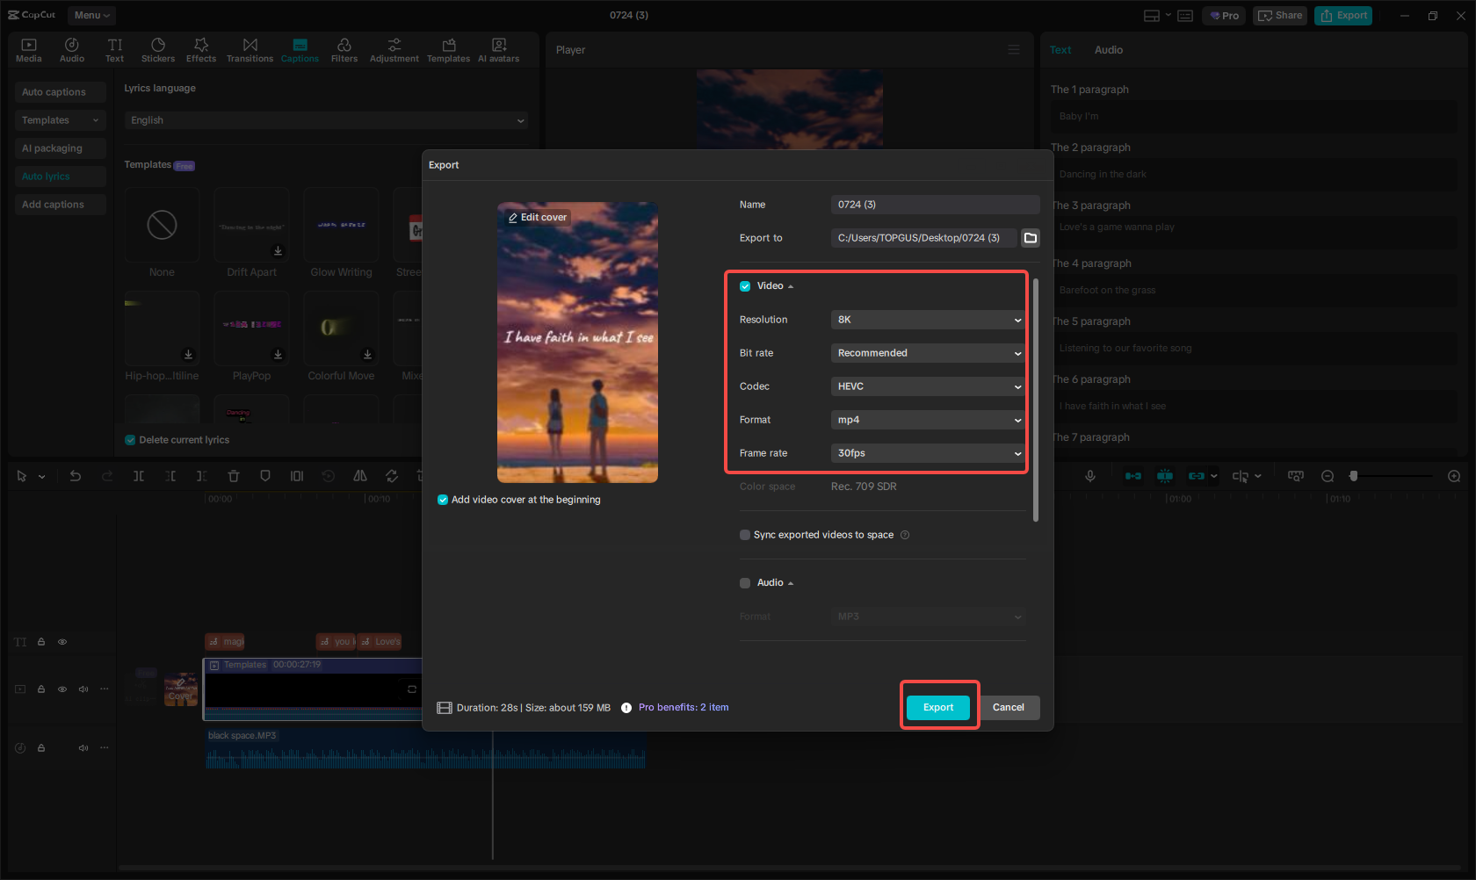Open the Filters panel
Screen dimensions: 1476x880
coord(344,48)
